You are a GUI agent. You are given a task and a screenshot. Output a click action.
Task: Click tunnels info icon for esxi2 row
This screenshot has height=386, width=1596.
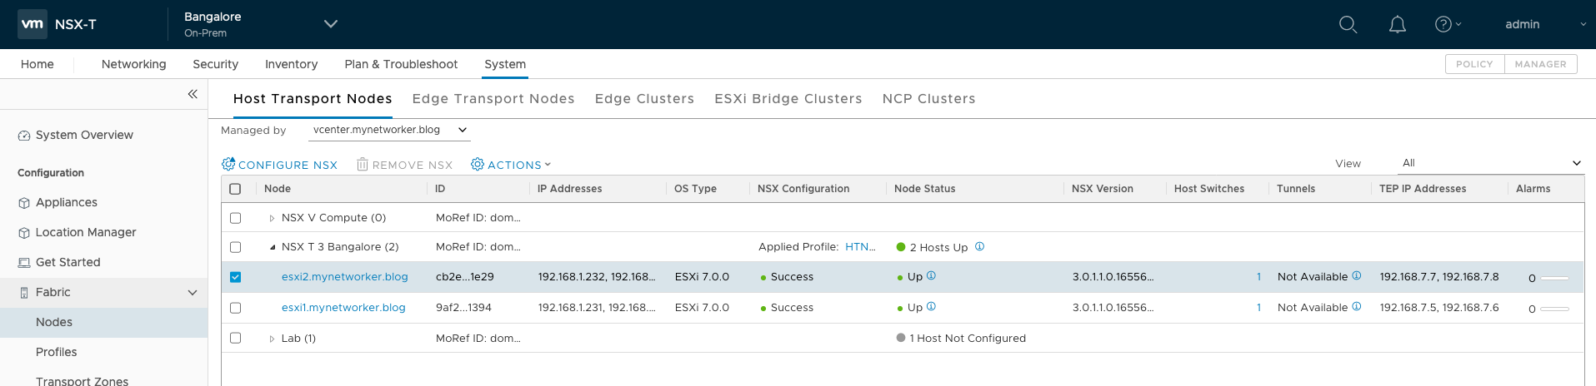click(1356, 276)
